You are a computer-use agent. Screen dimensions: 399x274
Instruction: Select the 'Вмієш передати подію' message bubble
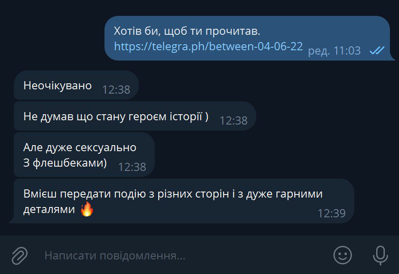[184, 201]
